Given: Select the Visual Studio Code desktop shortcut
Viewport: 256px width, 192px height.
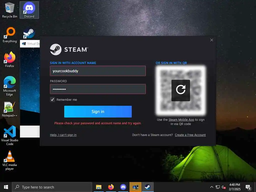Looking at the screenshot, I should [10, 135].
